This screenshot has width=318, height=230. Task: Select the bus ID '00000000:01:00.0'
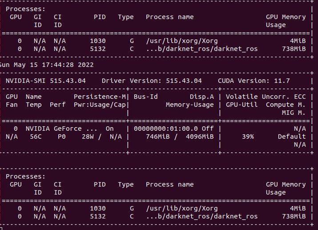(x=166, y=129)
